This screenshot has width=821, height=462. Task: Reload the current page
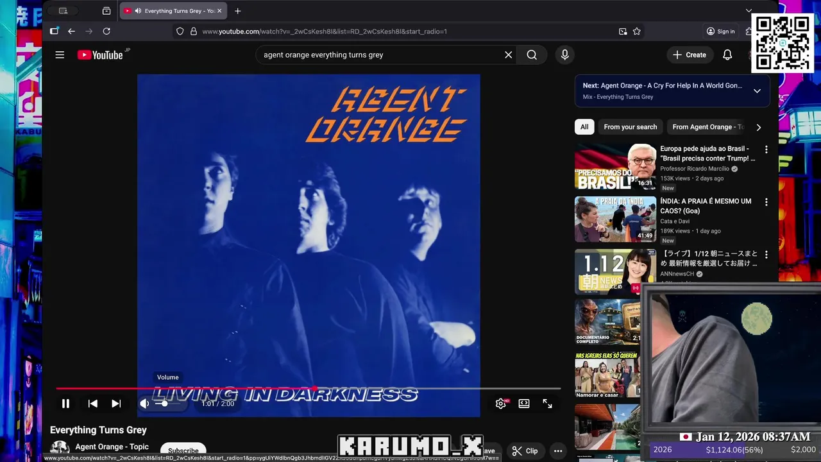[106, 31]
